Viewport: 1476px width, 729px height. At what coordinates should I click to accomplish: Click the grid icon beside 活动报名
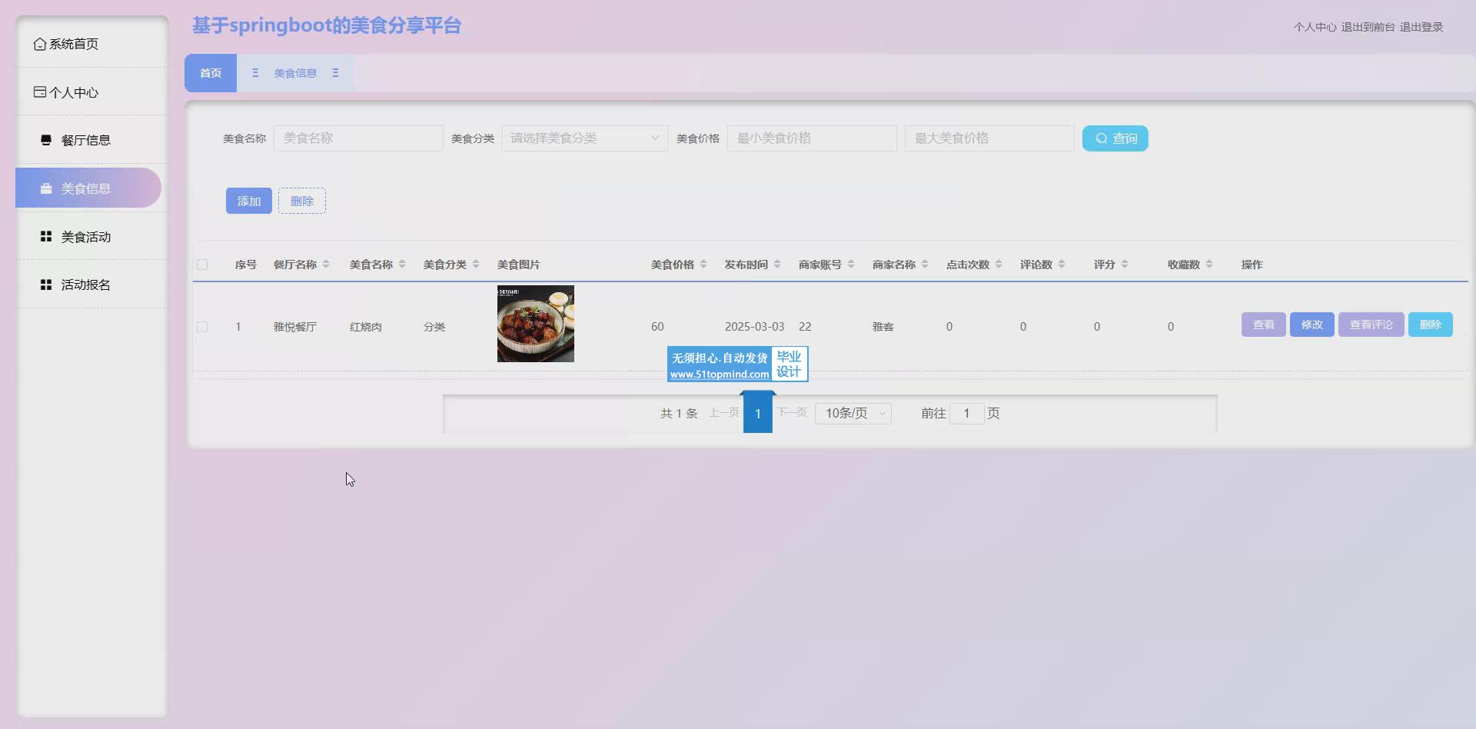(46, 285)
